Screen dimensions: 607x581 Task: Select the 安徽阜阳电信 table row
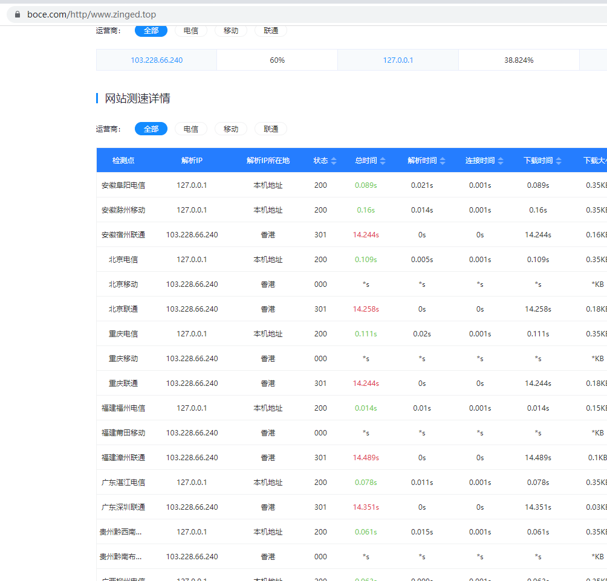123,185
